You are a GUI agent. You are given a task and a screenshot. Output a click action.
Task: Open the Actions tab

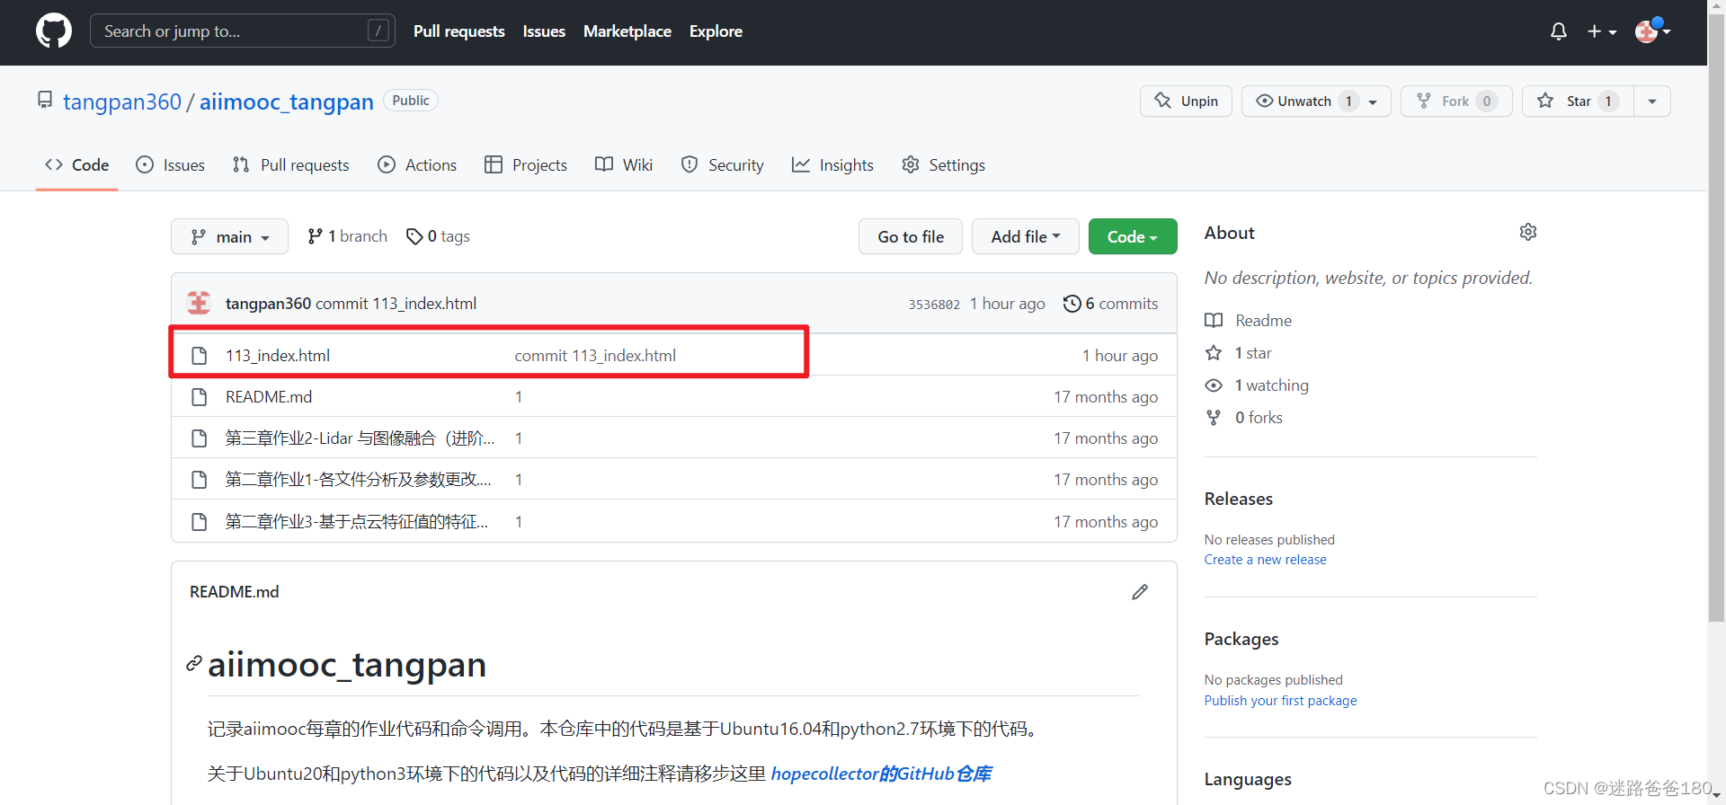tap(417, 165)
